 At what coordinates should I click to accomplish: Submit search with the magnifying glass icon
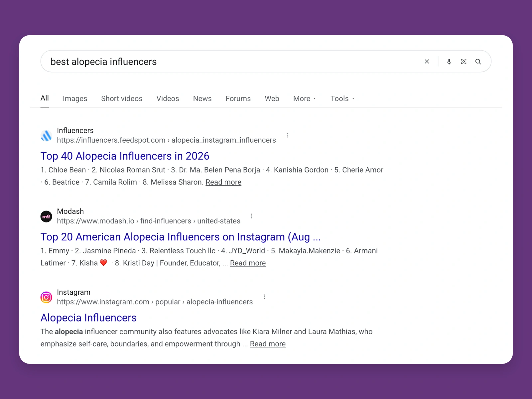478,62
